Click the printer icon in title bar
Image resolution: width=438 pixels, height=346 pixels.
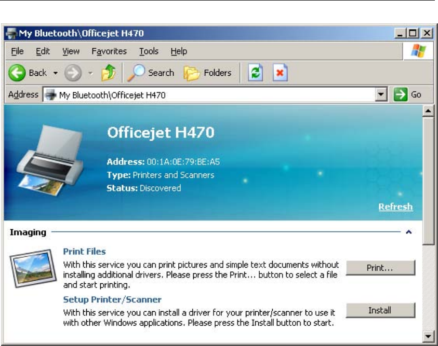coord(11,33)
